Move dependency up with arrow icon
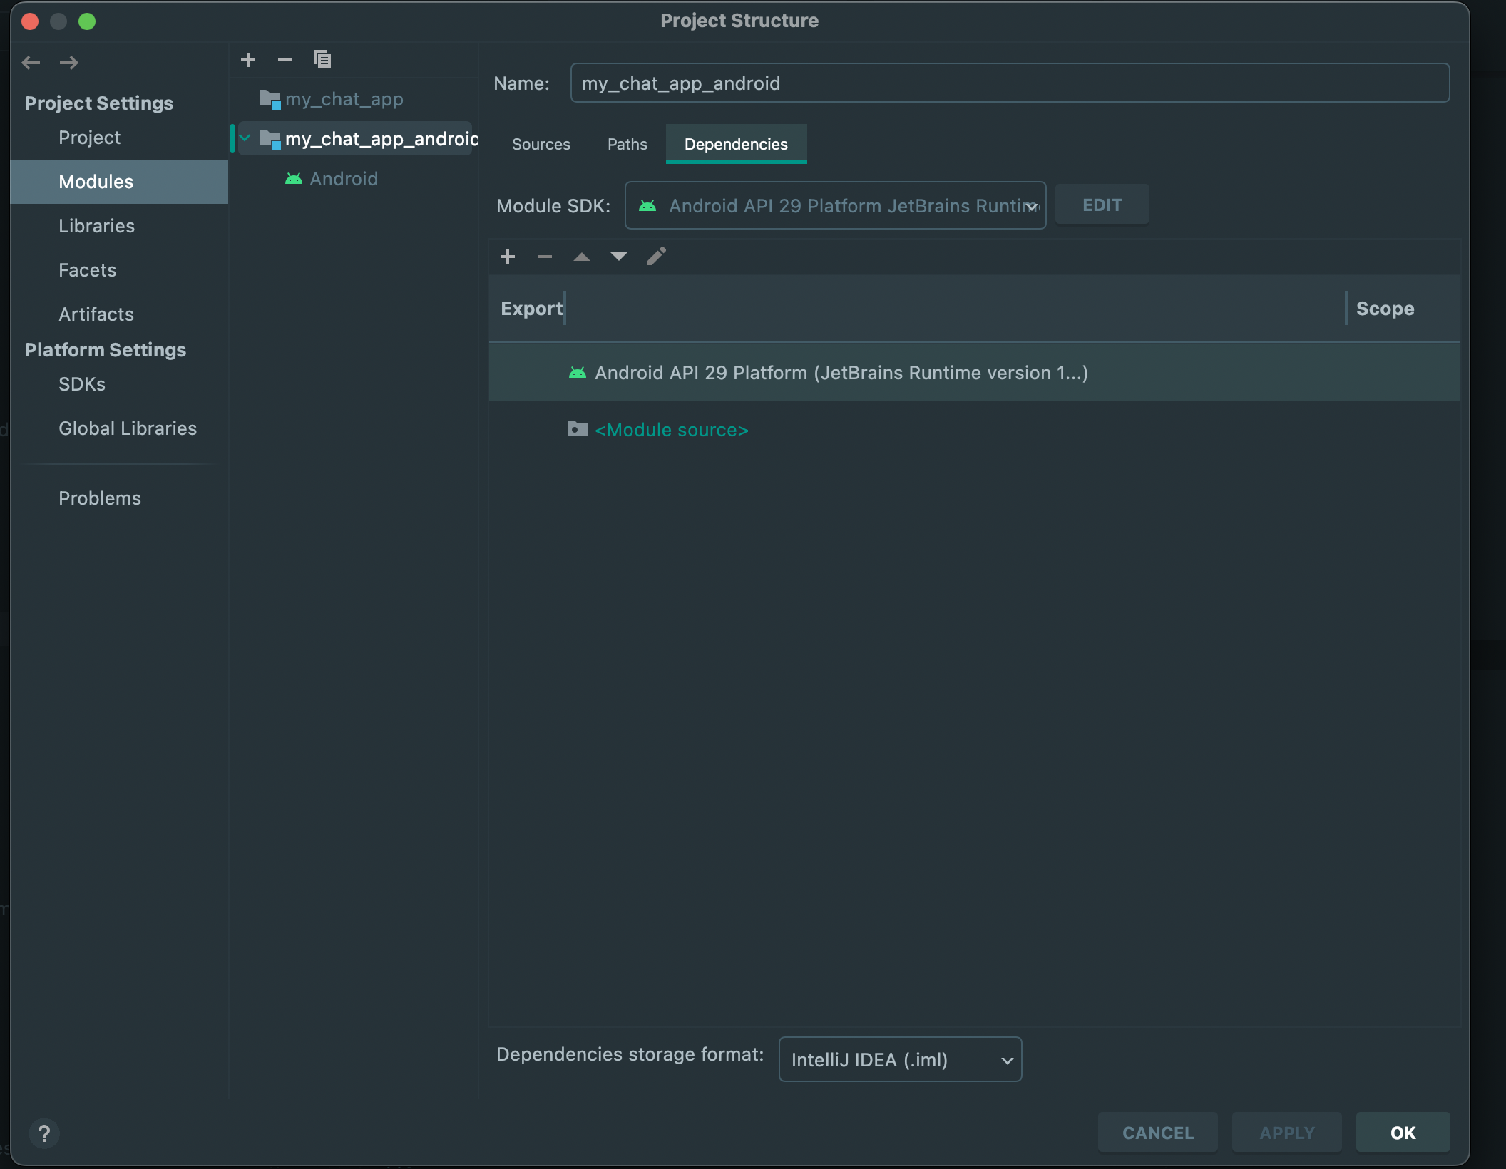 click(582, 257)
